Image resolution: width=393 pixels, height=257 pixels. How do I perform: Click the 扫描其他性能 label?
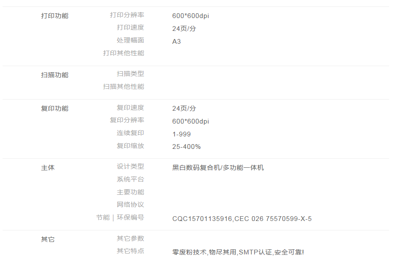(124, 87)
